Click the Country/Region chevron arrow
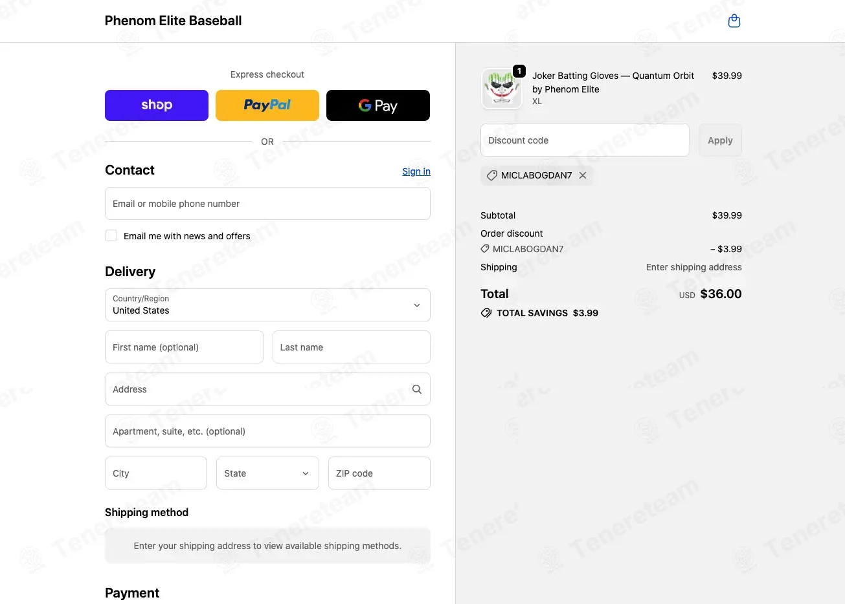 tap(417, 305)
